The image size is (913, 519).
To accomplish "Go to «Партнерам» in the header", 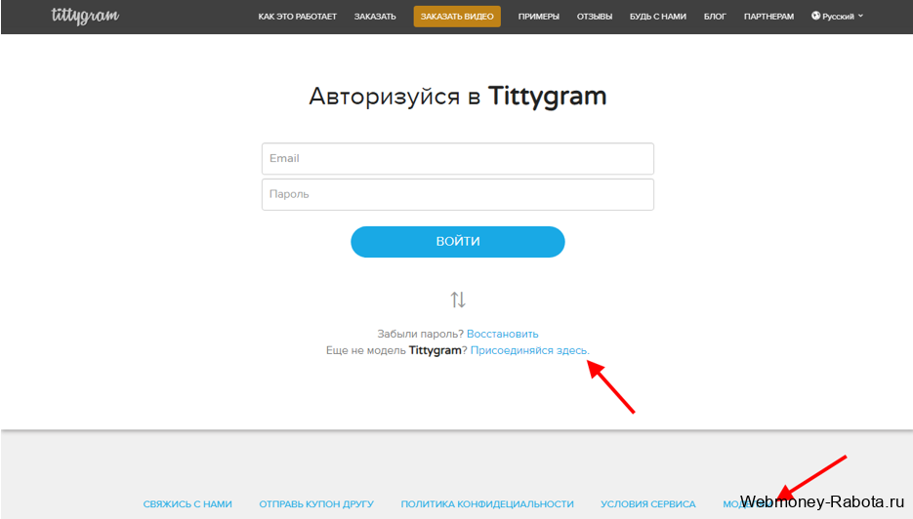I will (x=768, y=17).
